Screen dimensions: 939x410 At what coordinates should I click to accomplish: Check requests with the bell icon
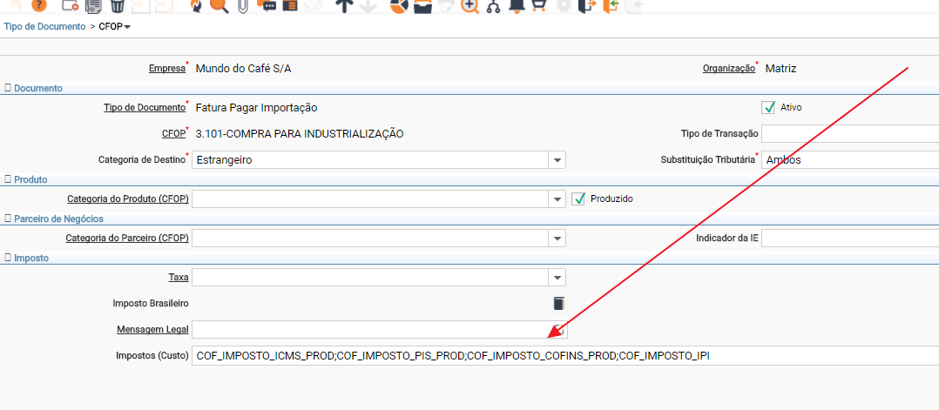coord(517,5)
